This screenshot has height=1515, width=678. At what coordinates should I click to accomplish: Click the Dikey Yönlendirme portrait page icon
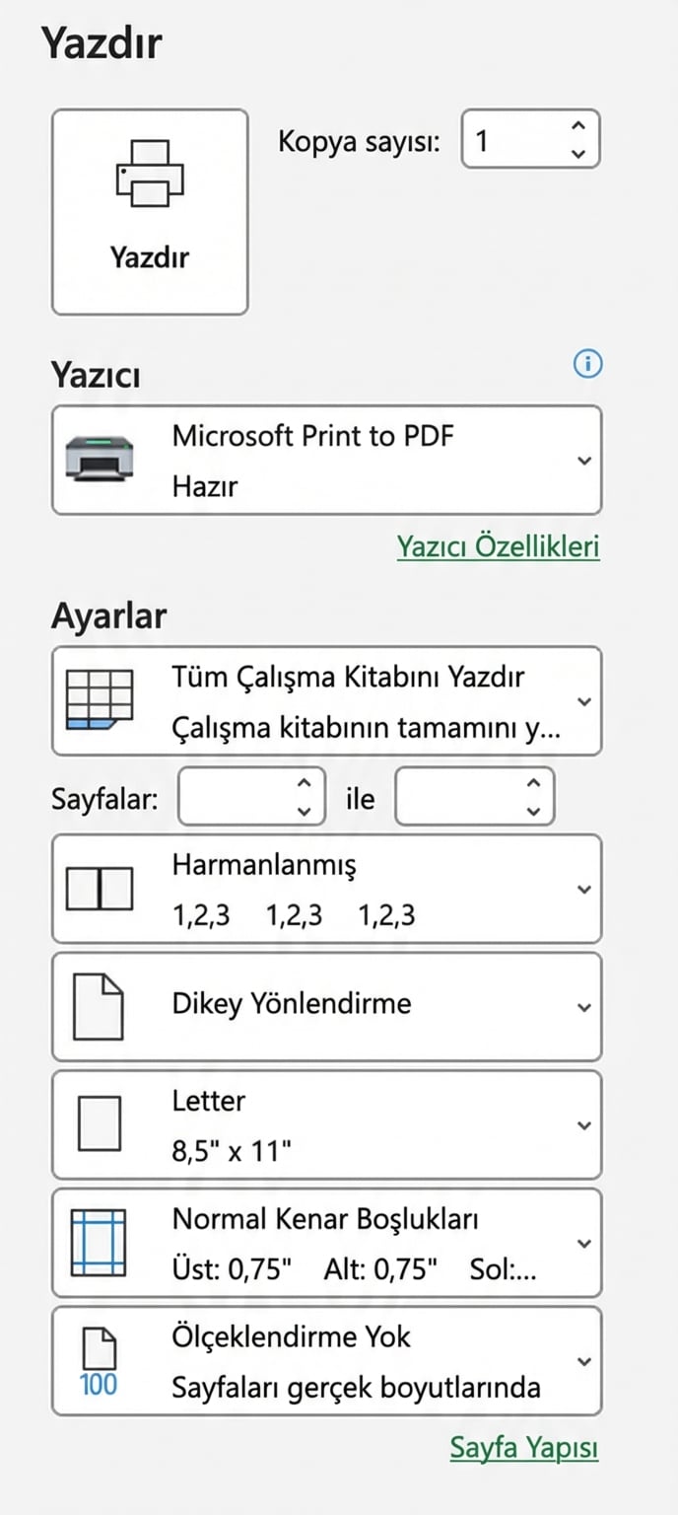(x=99, y=1004)
